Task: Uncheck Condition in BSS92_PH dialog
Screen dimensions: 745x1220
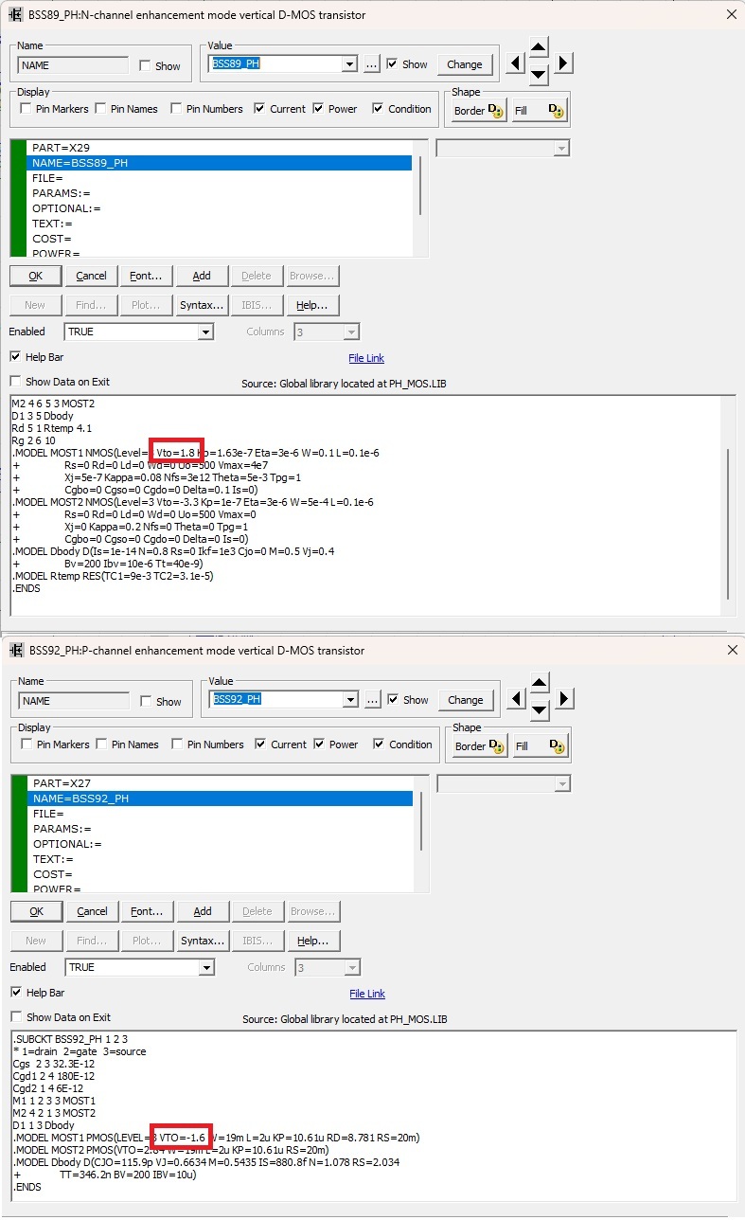Action: 380,745
